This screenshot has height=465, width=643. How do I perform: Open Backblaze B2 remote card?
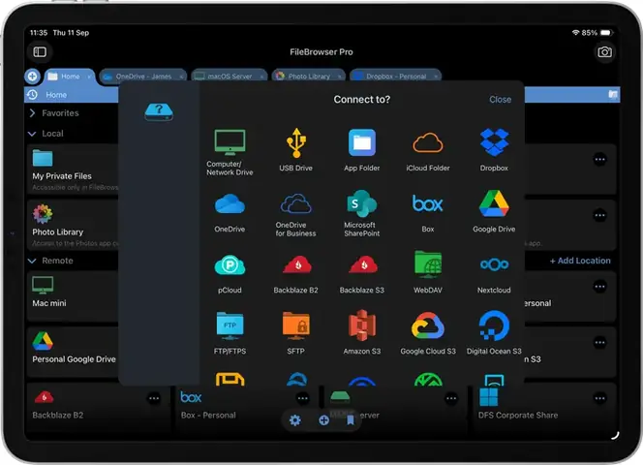click(x=98, y=407)
